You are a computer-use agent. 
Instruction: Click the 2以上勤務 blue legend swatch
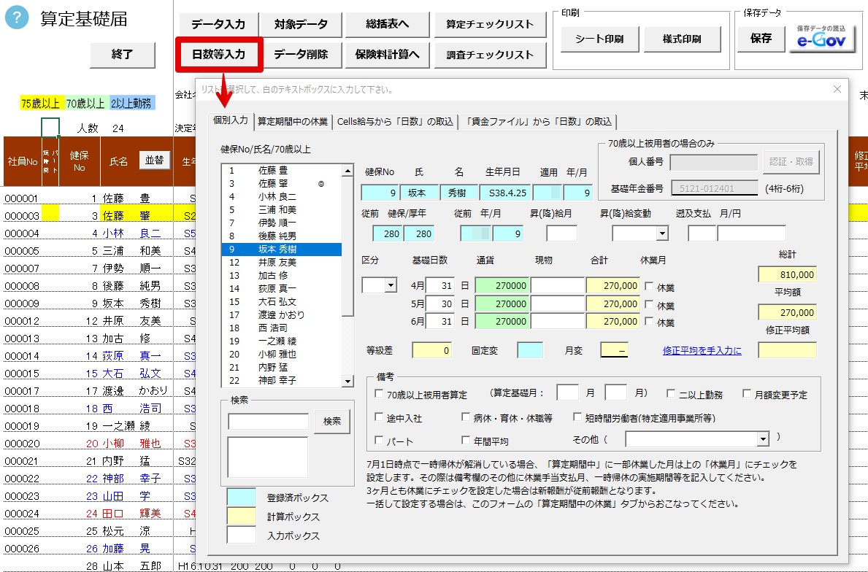pos(131,104)
